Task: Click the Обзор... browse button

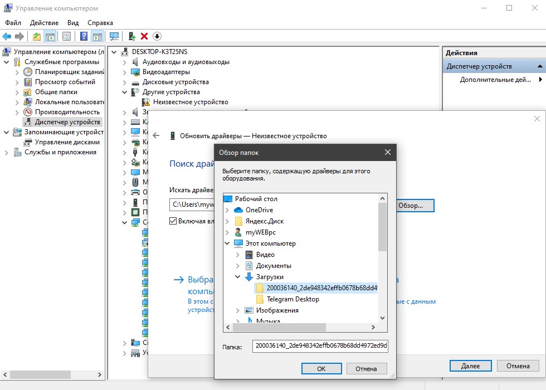Action: pos(415,206)
